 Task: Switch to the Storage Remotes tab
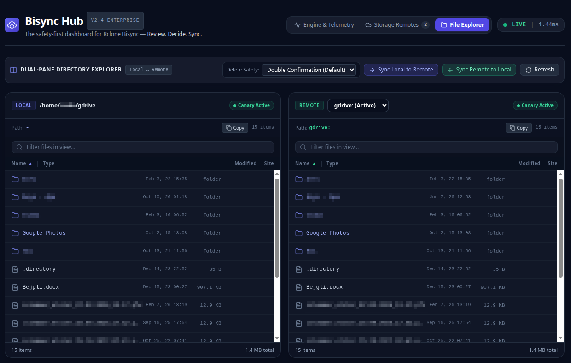pyautogui.click(x=397, y=25)
